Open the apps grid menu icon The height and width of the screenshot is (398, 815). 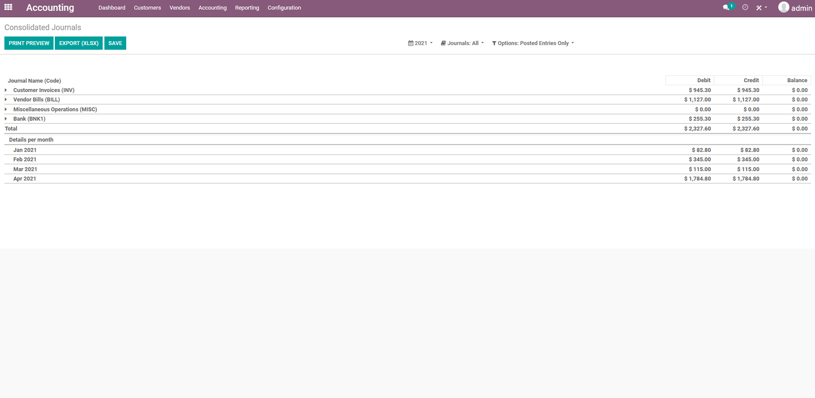[x=8, y=7]
